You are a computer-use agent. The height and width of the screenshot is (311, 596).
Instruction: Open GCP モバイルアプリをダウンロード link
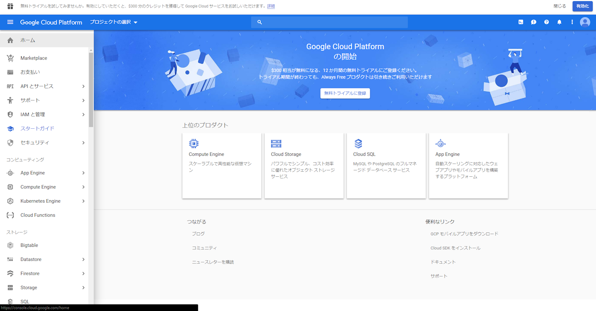[x=464, y=234]
